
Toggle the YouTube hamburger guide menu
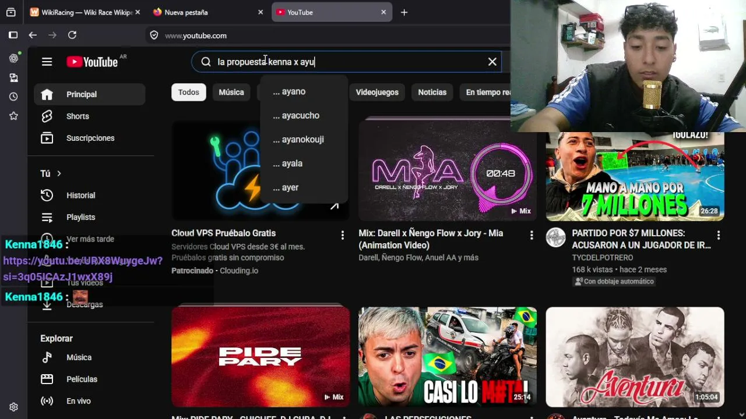click(47, 62)
